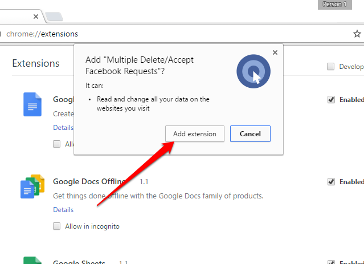Click the Google Docs Offline multi-file icon
Viewport: 364px width, 264px height.
point(32,186)
